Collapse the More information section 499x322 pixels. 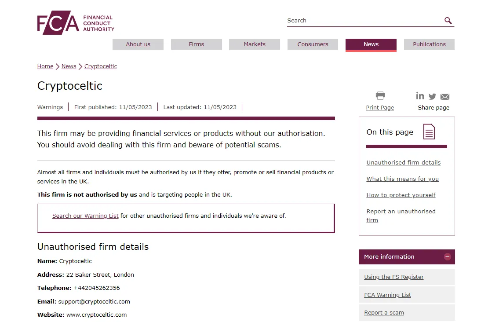[x=447, y=257]
